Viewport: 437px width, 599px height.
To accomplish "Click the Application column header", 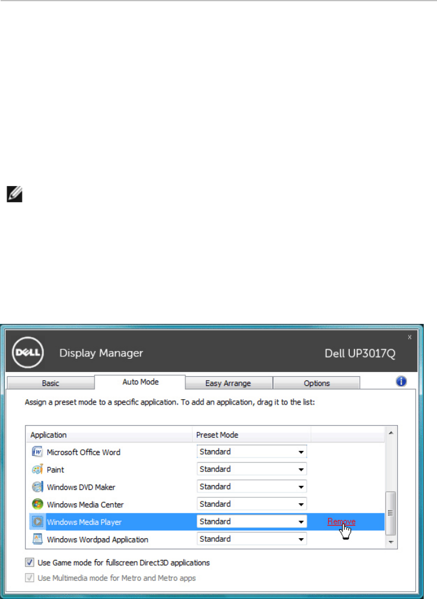I will (109, 435).
